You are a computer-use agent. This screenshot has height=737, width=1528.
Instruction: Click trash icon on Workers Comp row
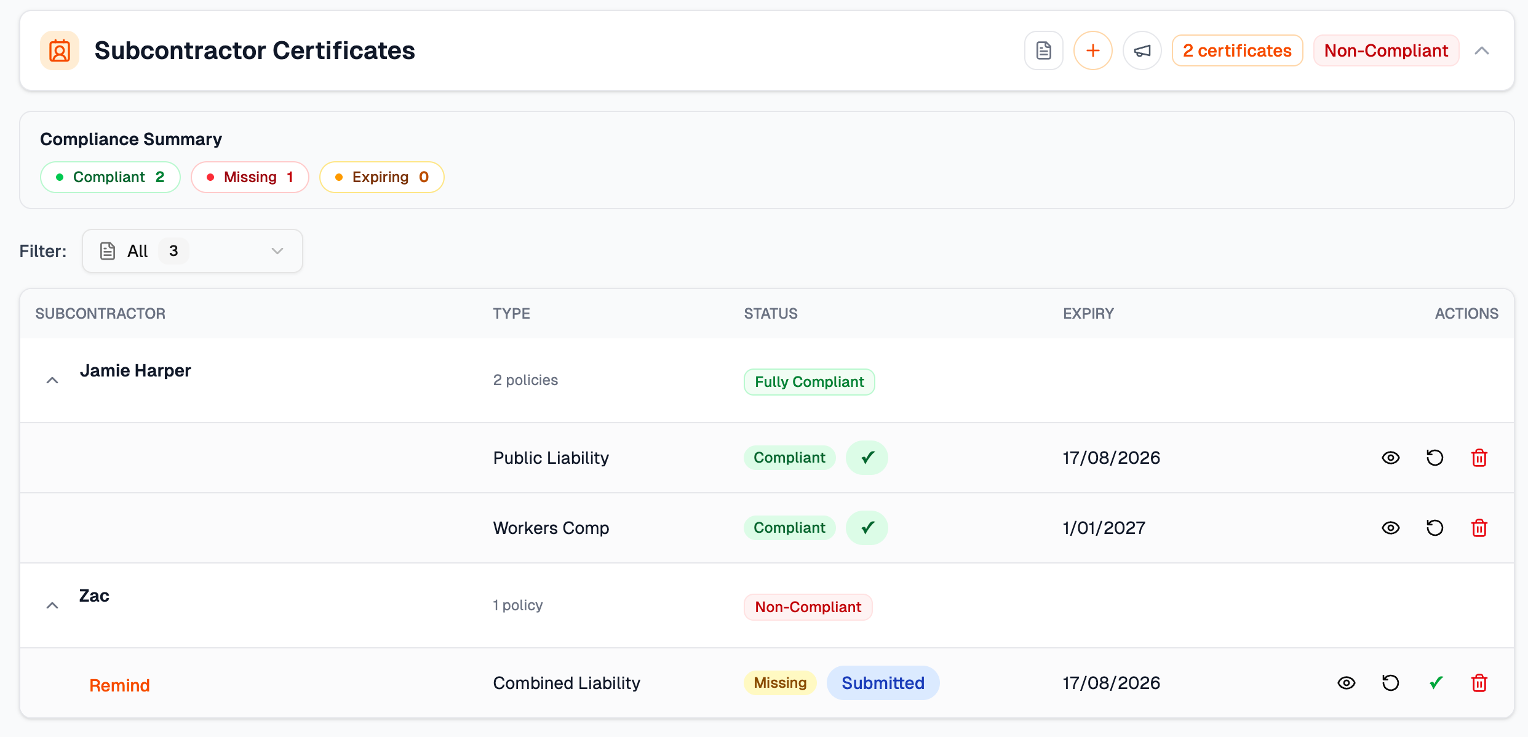(1479, 528)
